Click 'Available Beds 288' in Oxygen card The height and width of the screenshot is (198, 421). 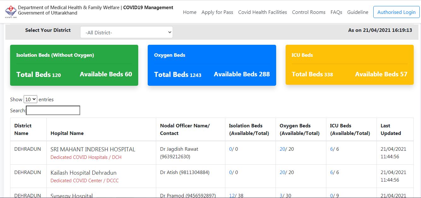[242, 74]
